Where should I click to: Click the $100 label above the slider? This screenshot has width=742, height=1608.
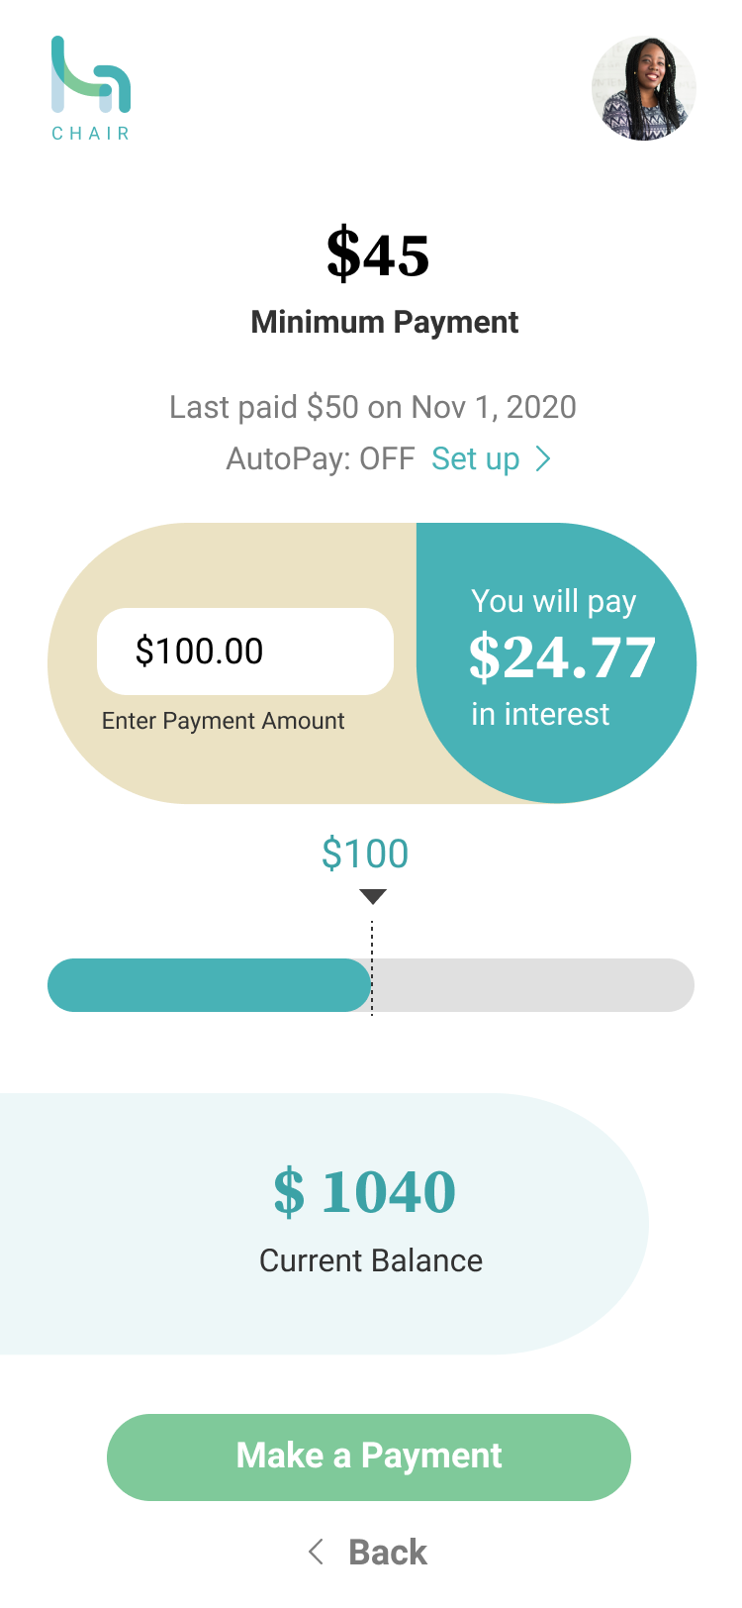coord(365,854)
